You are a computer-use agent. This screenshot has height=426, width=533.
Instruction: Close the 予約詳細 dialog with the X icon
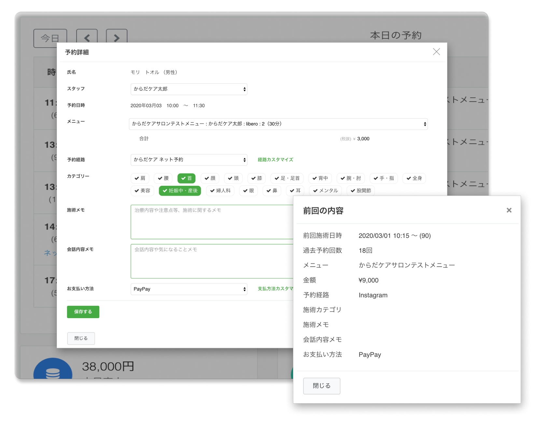click(x=436, y=51)
